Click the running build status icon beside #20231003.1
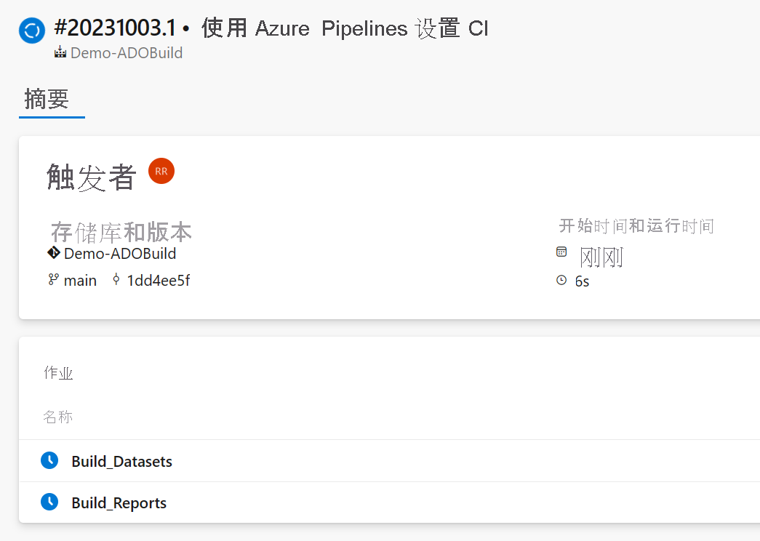The image size is (760, 541). (32, 31)
